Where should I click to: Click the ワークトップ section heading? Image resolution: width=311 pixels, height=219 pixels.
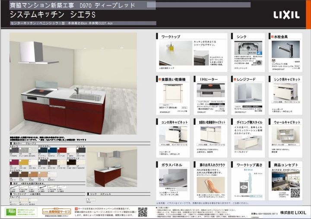click(170, 37)
